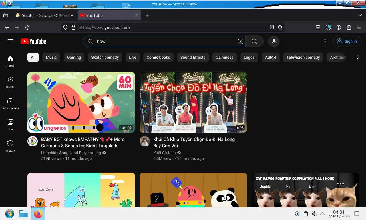Viewport: 366px width, 220px height.
Task: Open the Start menu
Action: [x=10, y=214]
